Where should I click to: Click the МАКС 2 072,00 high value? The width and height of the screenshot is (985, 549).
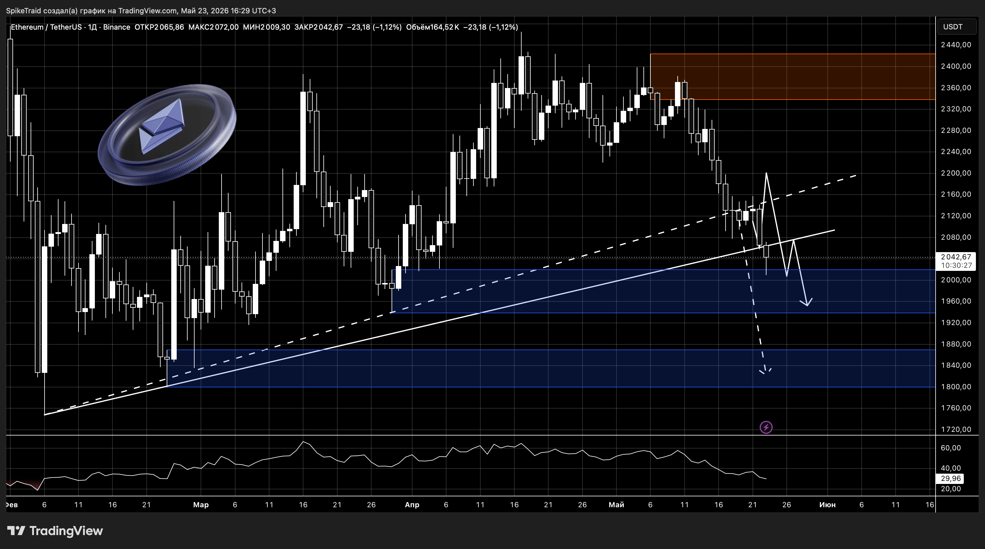coord(213,27)
